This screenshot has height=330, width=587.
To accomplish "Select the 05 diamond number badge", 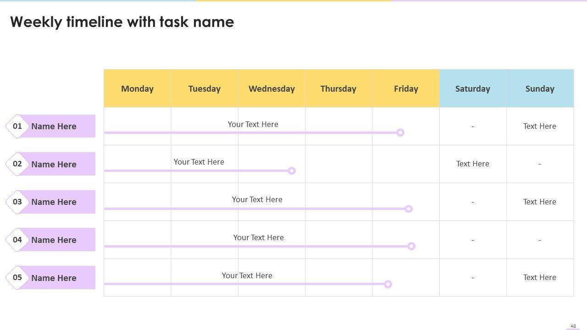I will coord(17,277).
